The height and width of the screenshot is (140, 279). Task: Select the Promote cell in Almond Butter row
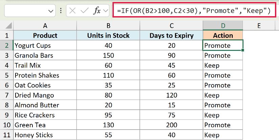tap(223, 105)
